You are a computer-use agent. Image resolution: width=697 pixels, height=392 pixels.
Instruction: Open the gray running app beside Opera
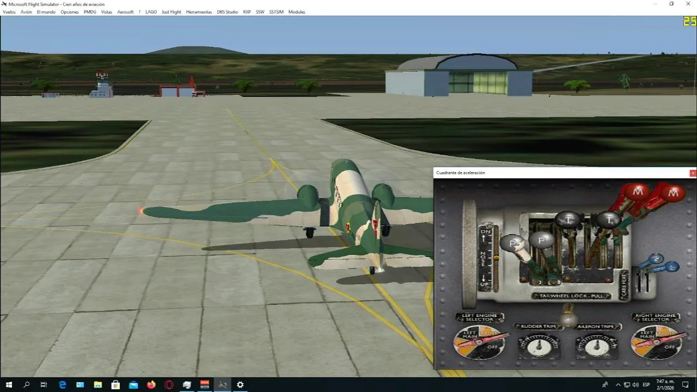[187, 384]
